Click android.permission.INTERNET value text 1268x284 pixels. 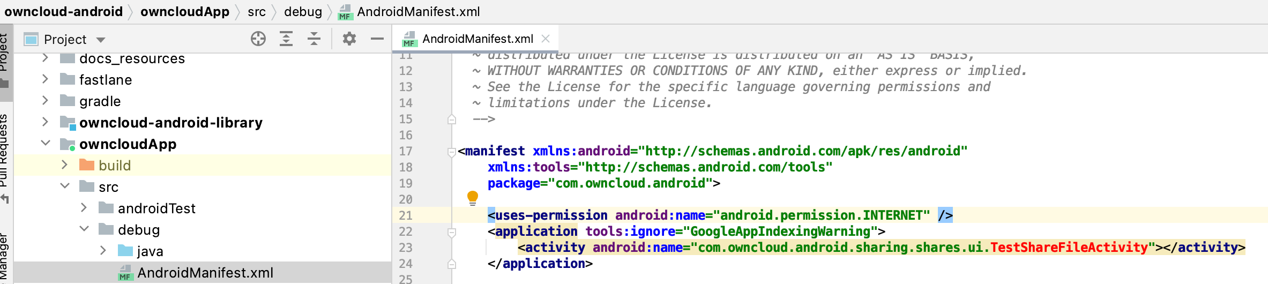[821, 215]
